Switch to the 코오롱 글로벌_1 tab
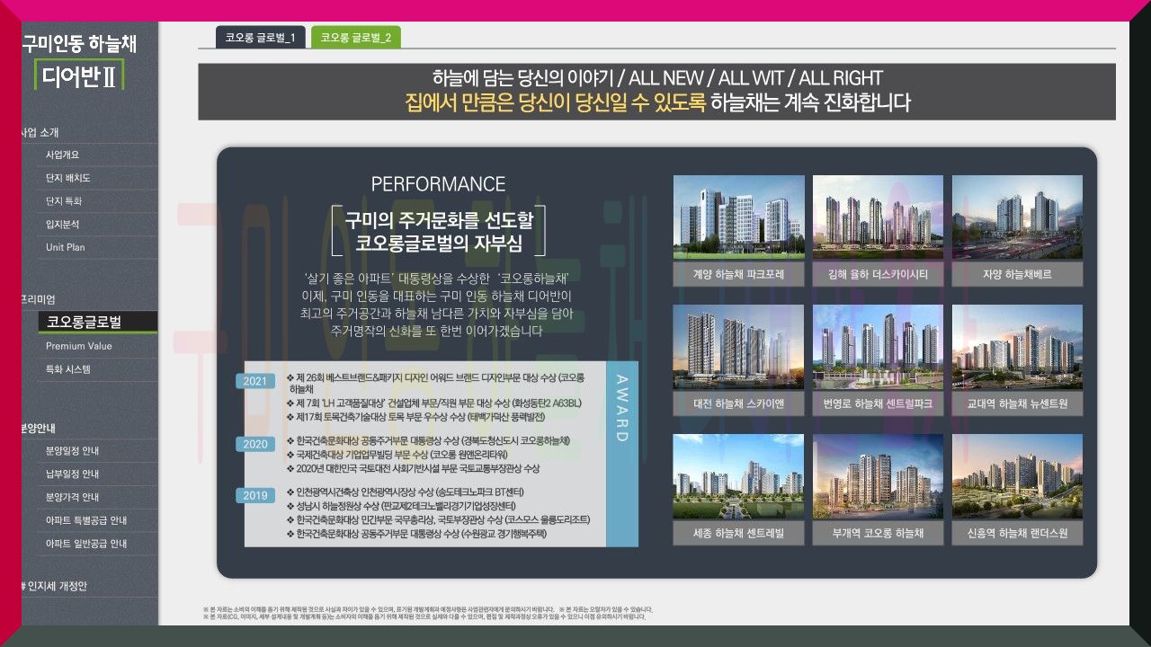This screenshot has height=647, width=1151. pyautogui.click(x=260, y=37)
